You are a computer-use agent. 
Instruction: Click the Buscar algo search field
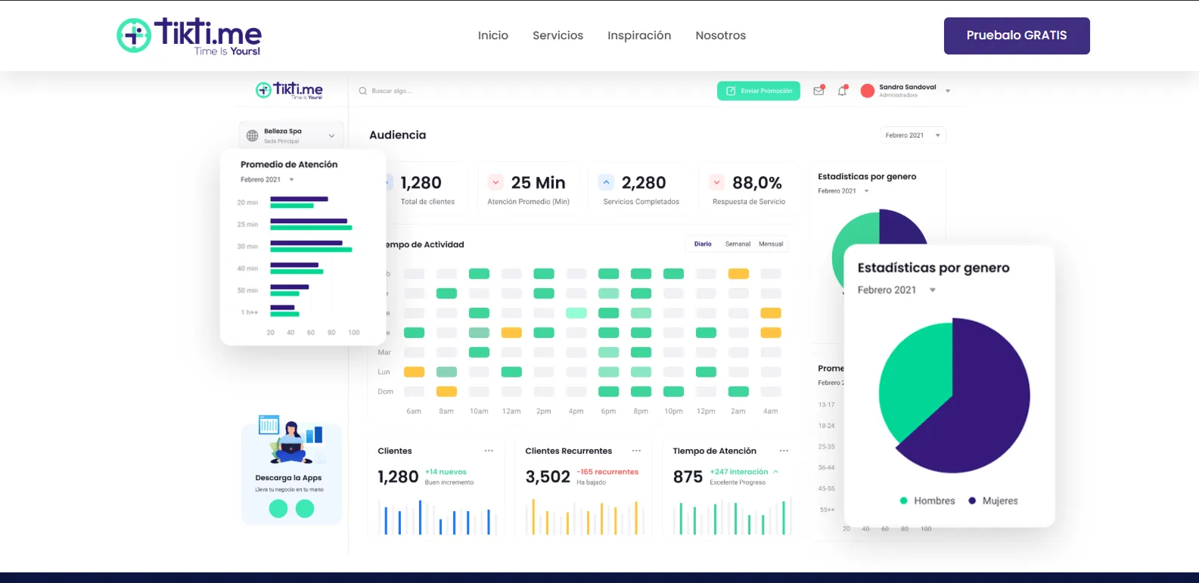(x=393, y=91)
